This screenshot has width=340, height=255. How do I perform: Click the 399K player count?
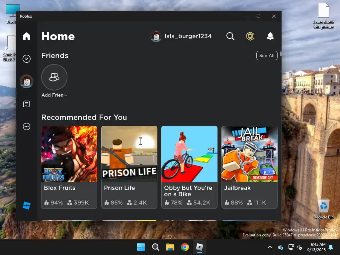[x=78, y=203]
